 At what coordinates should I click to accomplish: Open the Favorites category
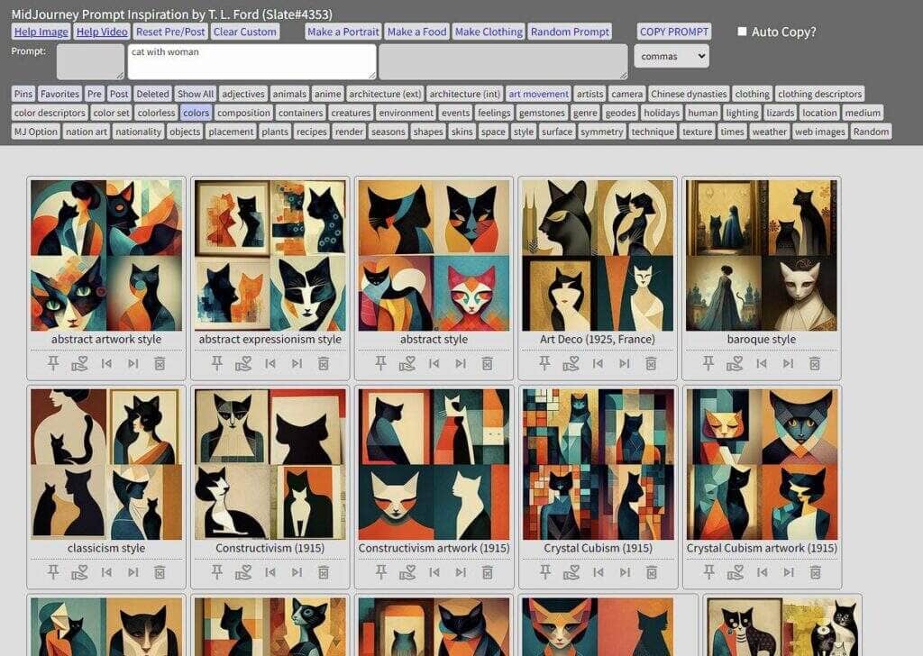(x=59, y=94)
